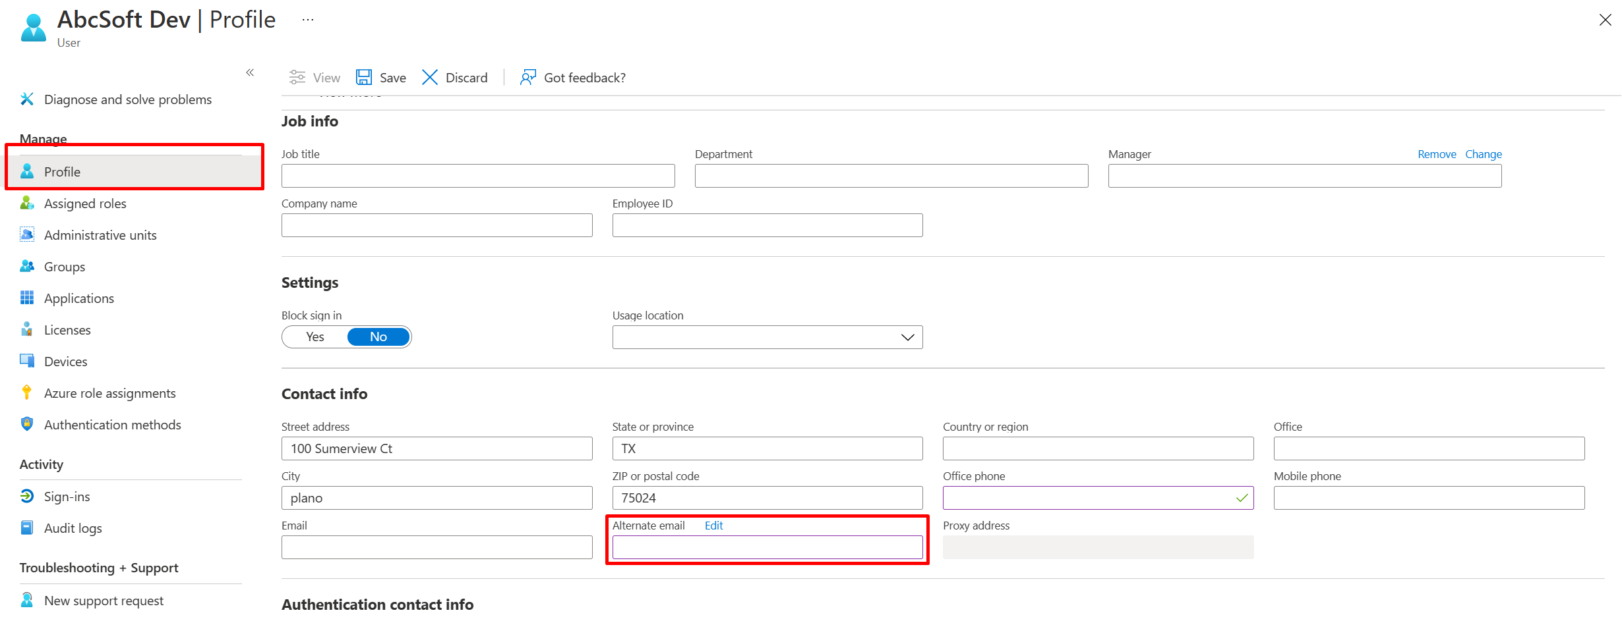Open Assigned roles for this user
This screenshot has width=1622, height=623.
85,203
